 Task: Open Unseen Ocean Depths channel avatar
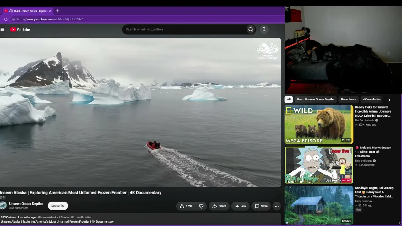(x=3, y=206)
